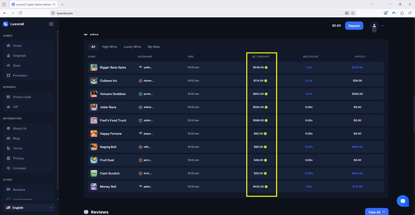Image resolution: width=415 pixels, height=215 pixels.
Task: Switch to the High Wins tab
Action: [x=109, y=47]
